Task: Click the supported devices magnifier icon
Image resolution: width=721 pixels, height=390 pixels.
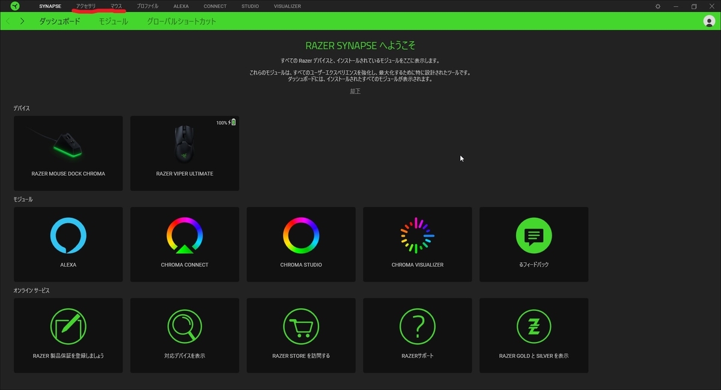Action: coord(184,327)
